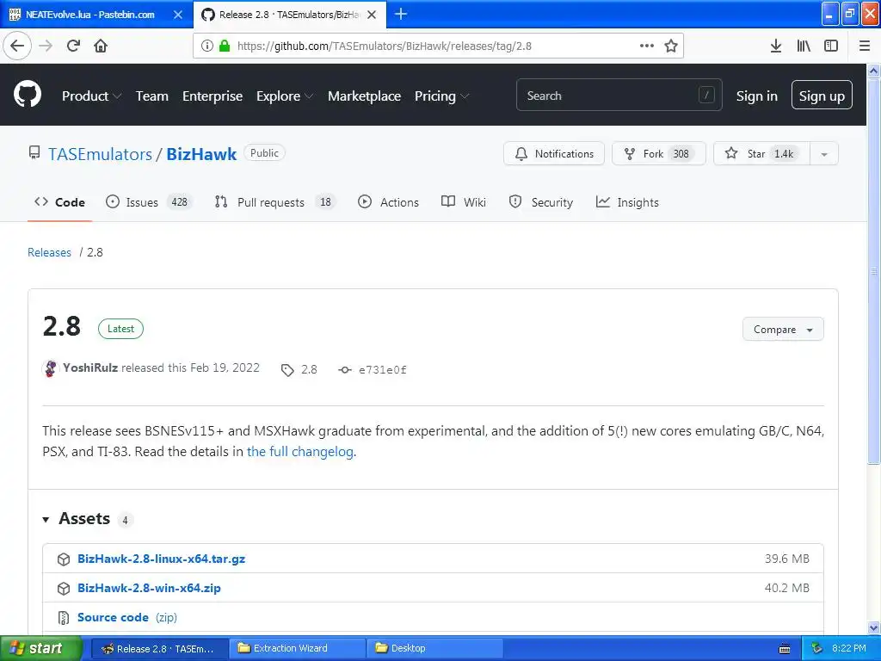Open the Insights tab
Screen dimensions: 881x661
click(x=627, y=202)
